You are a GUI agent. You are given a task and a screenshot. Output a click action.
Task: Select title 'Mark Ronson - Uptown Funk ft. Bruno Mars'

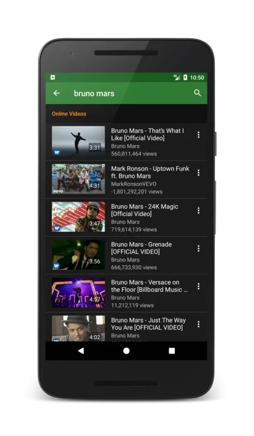tap(150, 172)
